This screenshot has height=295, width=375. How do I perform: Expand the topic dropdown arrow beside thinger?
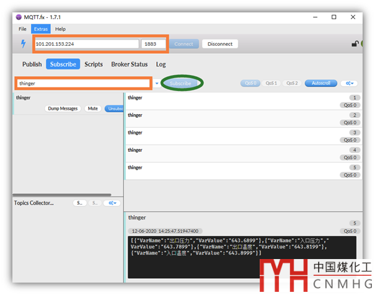tap(157, 83)
